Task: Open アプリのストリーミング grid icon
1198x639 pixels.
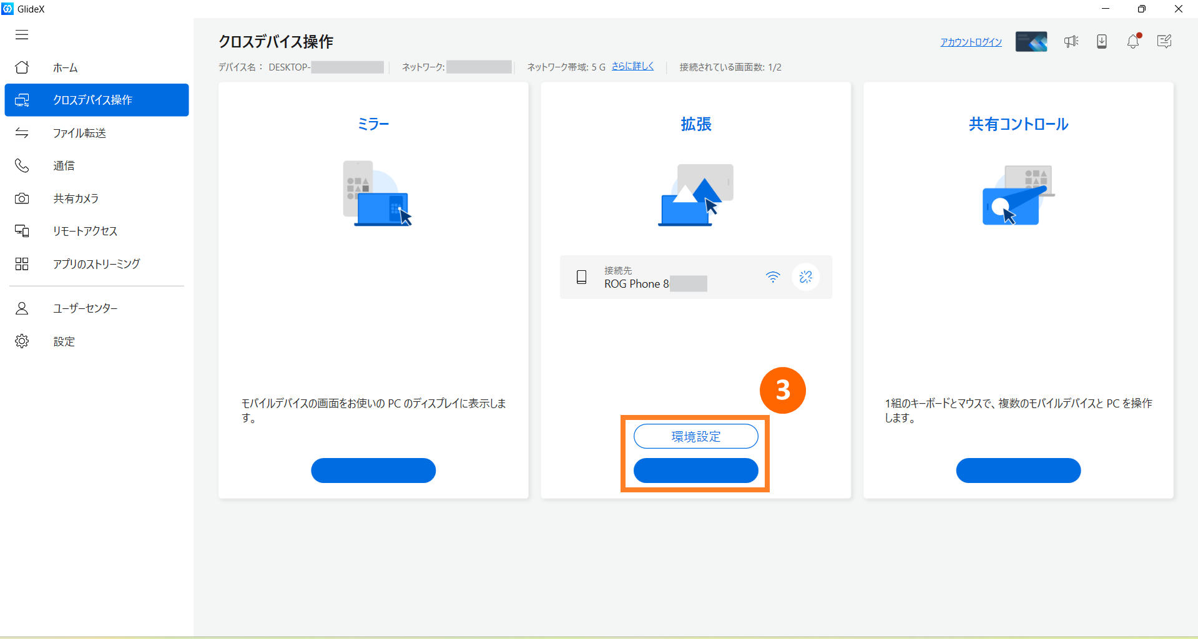Action: point(22,264)
